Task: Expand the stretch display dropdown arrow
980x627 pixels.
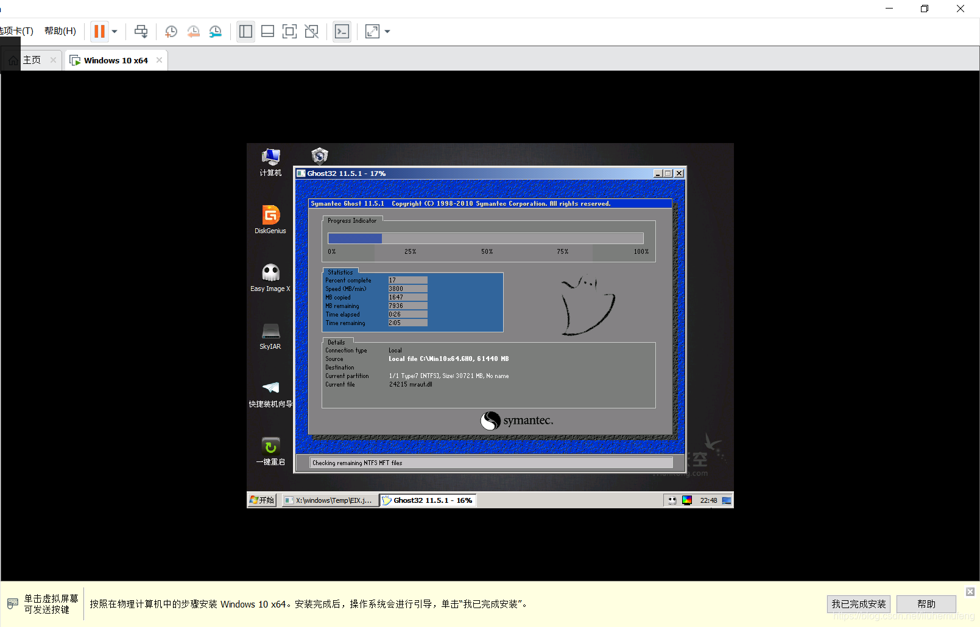Action: pos(387,31)
